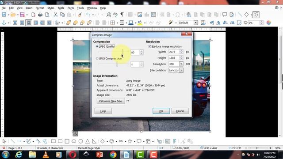Click the Open folder icon

pyautogui.click(x=13, y=15)
